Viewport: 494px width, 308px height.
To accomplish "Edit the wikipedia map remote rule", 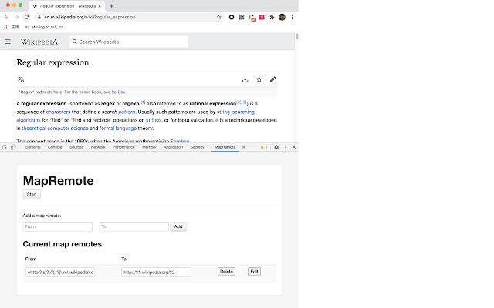I will pos(254,272).
